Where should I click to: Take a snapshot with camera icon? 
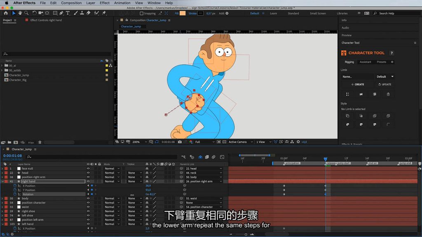pyautogui.click(x=180, y=142)
